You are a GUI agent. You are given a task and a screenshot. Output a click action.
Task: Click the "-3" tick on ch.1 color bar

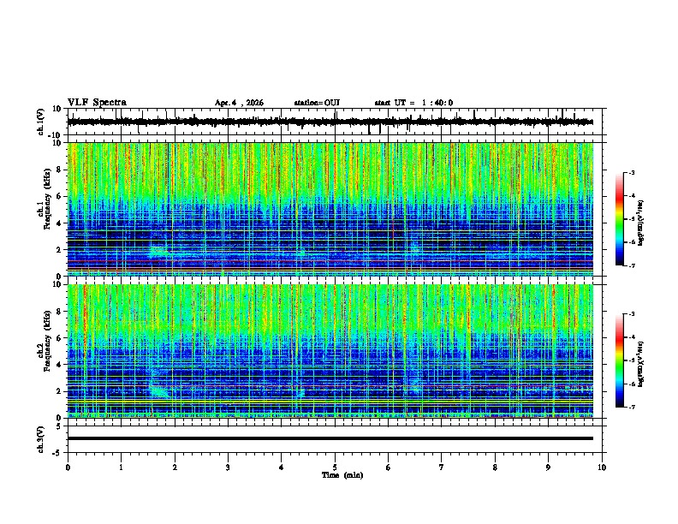pyautogui.click(x=631, y=172)
